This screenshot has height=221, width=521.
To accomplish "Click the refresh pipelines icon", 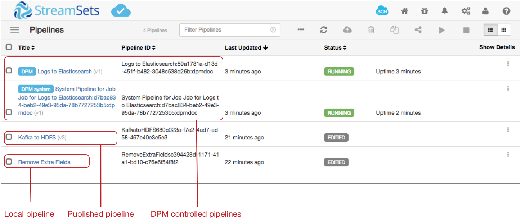I will (x=324, y=30).
